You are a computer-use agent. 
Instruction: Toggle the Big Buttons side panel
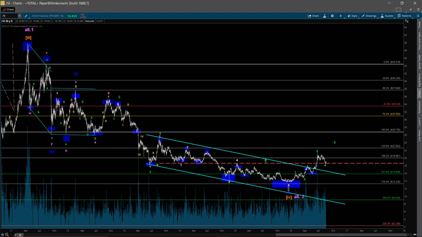(x=419, y=80)
